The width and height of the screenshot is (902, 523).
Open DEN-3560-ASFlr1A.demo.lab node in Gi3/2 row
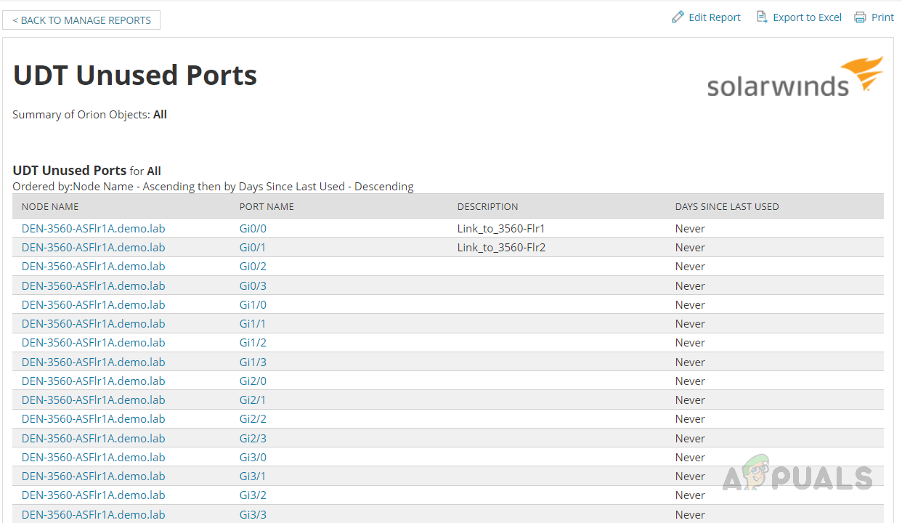pos(94,495)
